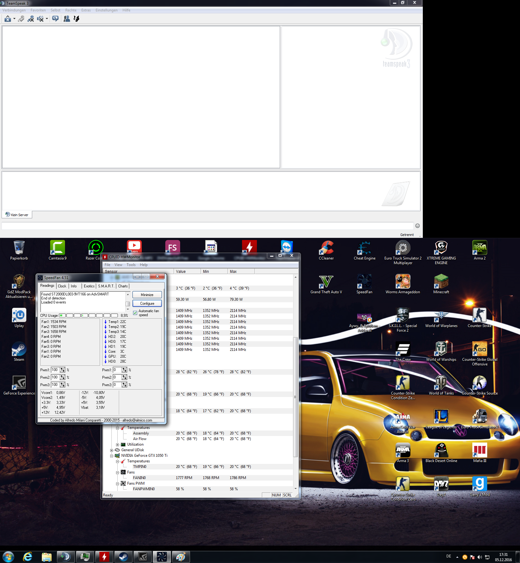
Task: Collapse the Temperatures node above the Assembly row
Action: pos(118,428)
